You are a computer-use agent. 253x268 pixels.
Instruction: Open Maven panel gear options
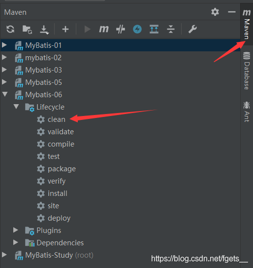(x=215, y=12)
